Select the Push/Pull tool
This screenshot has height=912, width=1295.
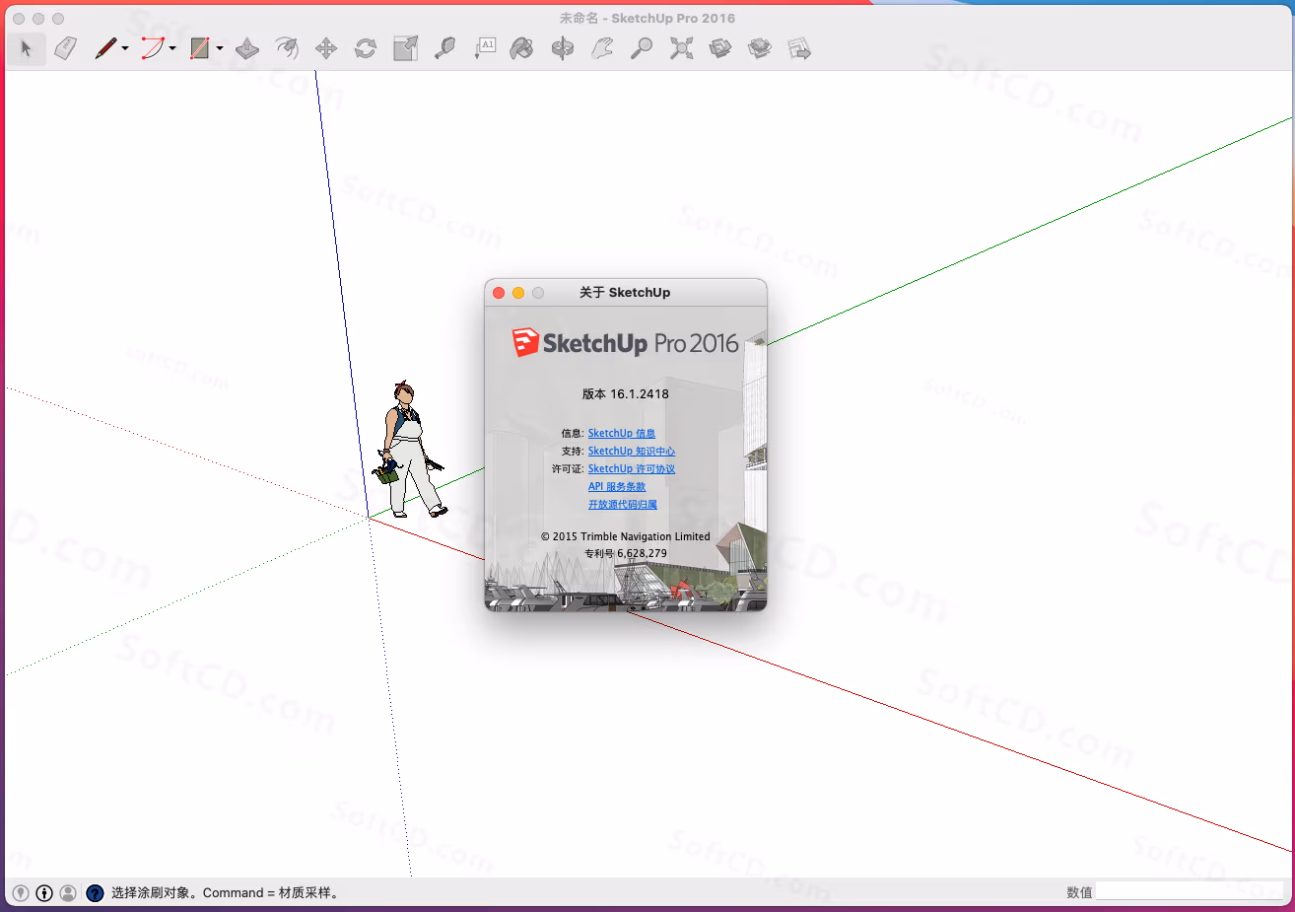[247, 48]
